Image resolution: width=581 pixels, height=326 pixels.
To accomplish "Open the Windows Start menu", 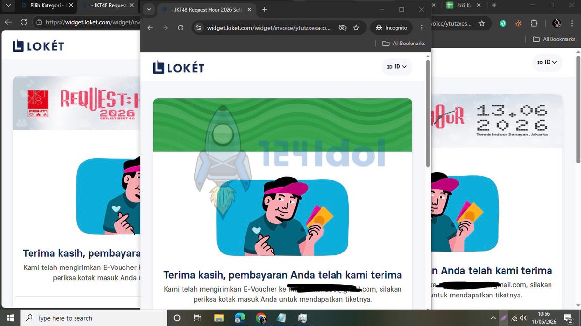I will (x=10, y=318).
